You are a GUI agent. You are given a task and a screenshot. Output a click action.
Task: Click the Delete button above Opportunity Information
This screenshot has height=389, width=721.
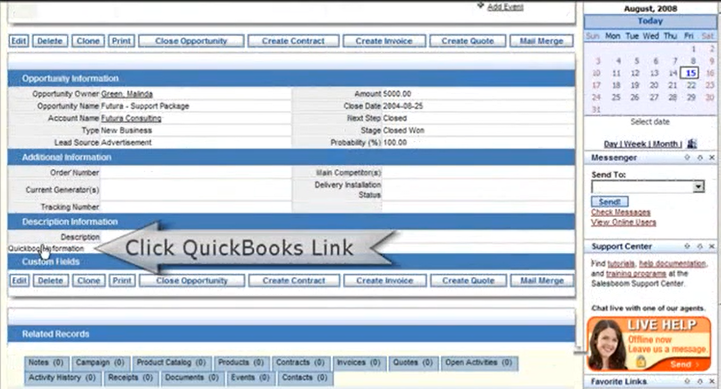click(x=50, y=41)
